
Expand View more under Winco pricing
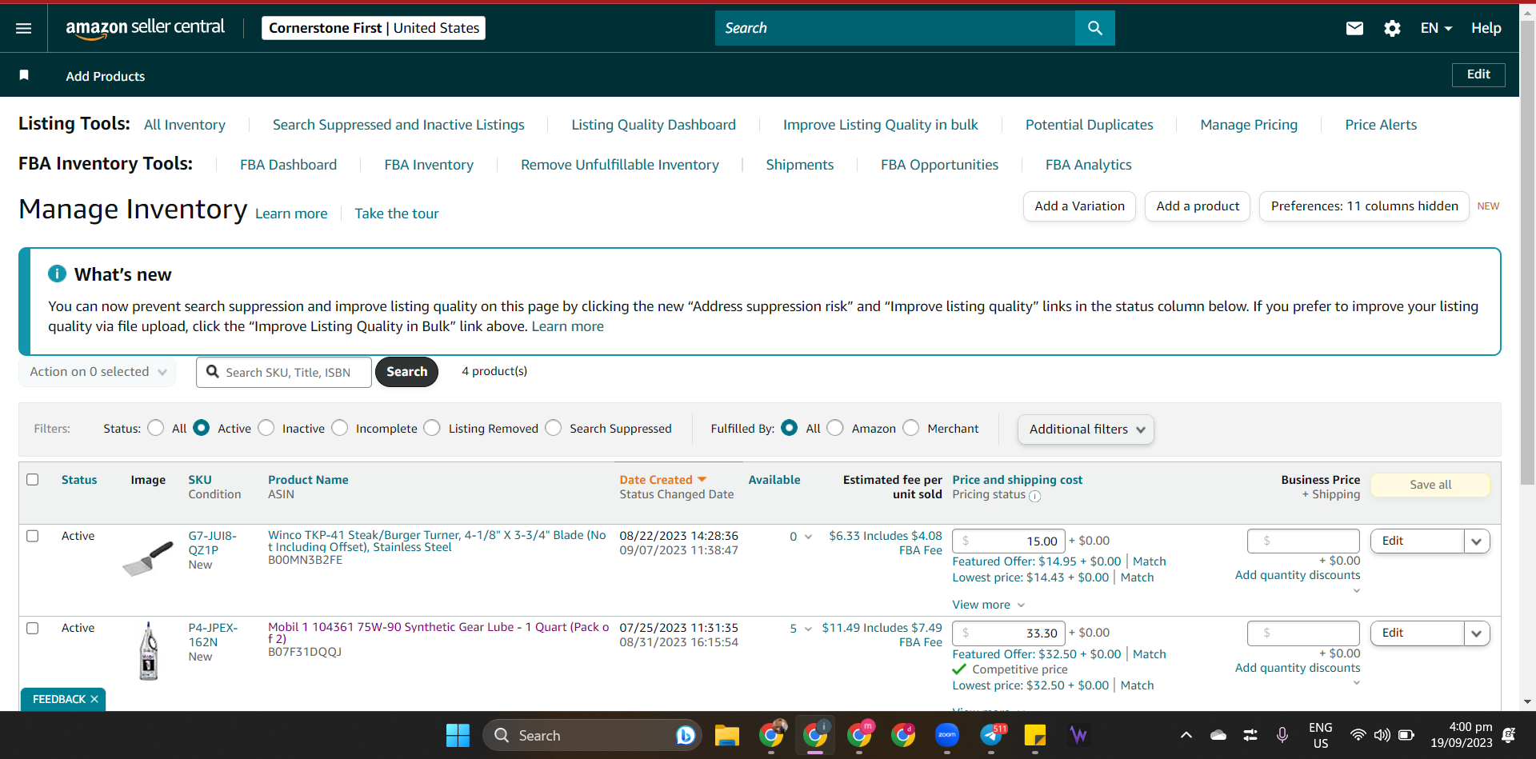[x=989, y=605]
